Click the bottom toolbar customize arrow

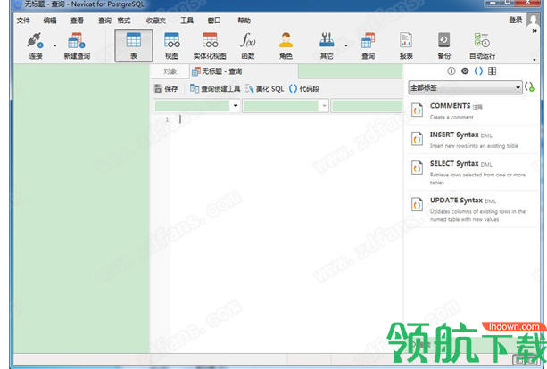click(535, 60)
